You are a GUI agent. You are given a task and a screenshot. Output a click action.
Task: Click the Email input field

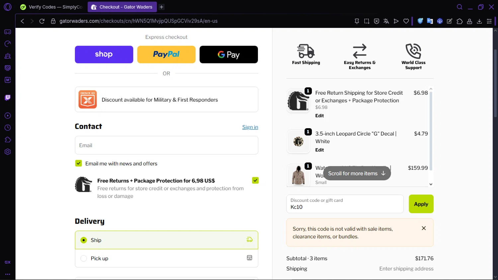click(x=166, y=145)
